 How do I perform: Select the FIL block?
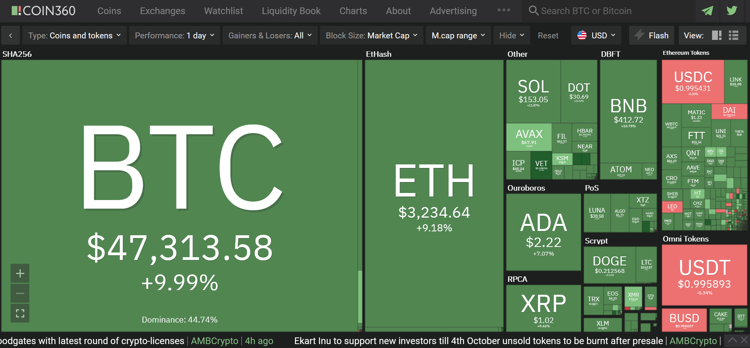click(561, 138)
